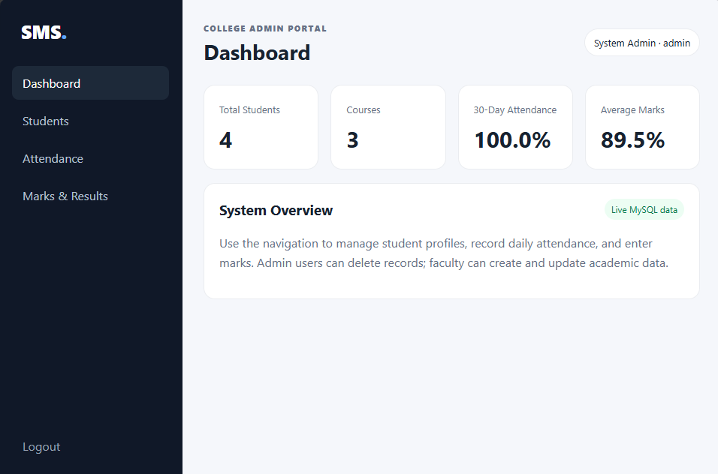The image size is (718, 474).
Task: Click the overview paragraph starting 'Use the navigation'
Action: tap(444, 253)
